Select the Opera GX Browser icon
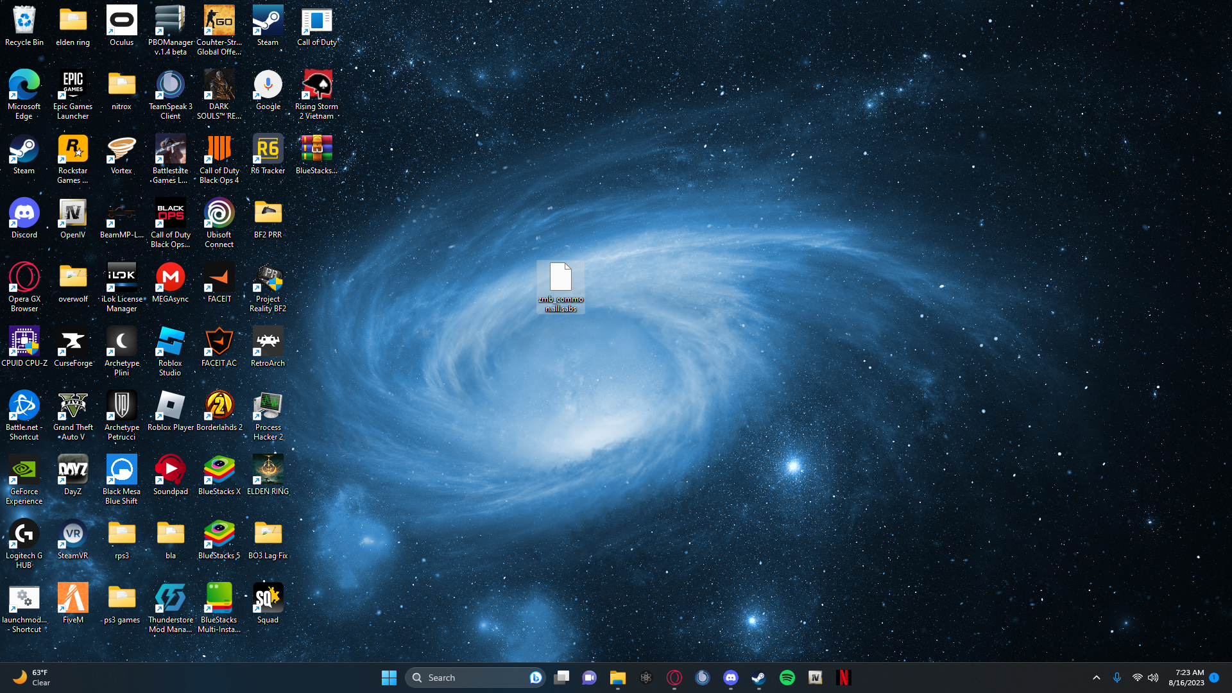1232x693 pixels. [24, 287]
